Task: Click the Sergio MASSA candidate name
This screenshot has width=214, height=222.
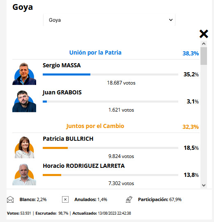Action: coord(62,65)
